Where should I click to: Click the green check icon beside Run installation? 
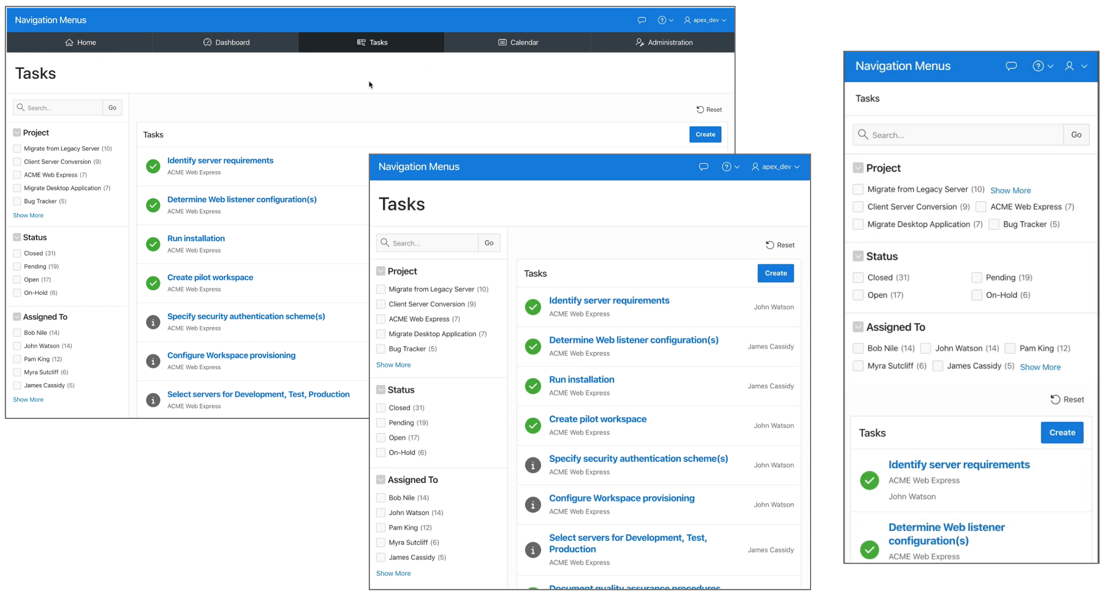tap(153, 244)
